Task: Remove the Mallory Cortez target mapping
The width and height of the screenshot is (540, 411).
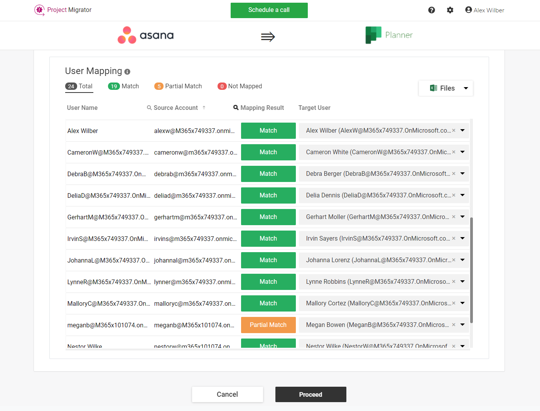Action: 453,303
